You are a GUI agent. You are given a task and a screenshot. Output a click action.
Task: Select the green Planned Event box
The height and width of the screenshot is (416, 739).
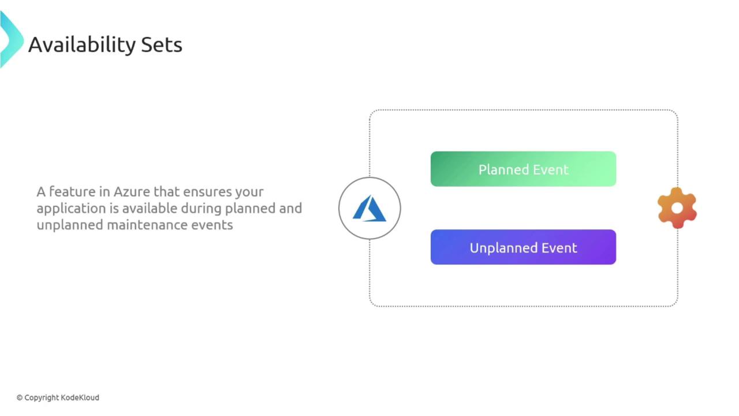[523, 169]
